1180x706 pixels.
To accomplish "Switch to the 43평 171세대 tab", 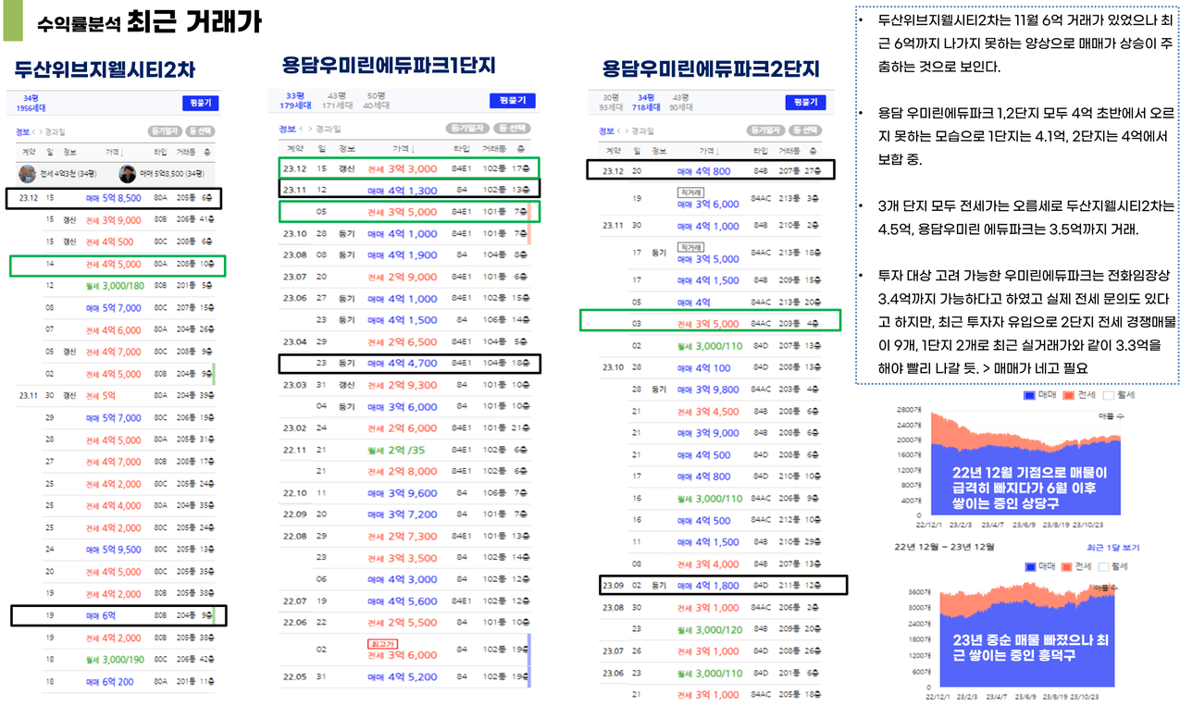I will [337, 100].
